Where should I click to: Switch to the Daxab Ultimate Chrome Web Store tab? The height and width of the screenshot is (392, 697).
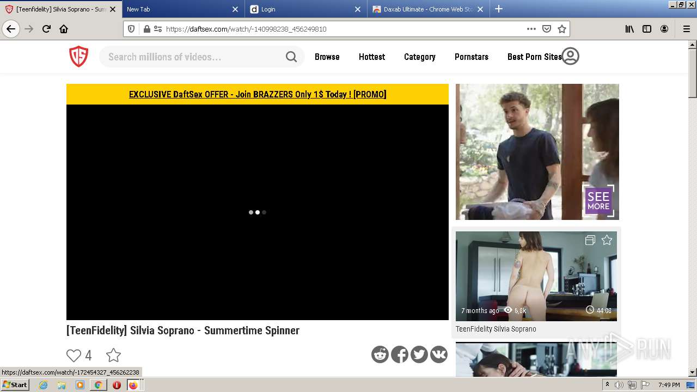coord(421,9)
